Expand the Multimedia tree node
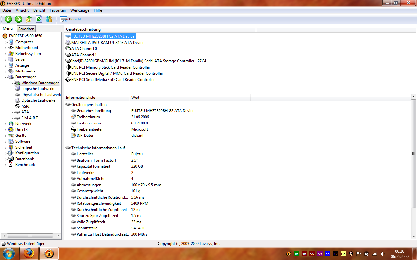Screen dimensions: 417x260 coord(5,71)
